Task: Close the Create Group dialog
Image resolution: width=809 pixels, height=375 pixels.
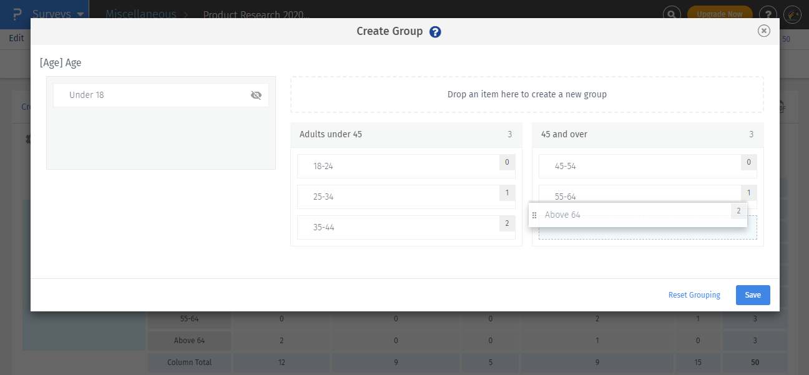Action: point(763,31)
